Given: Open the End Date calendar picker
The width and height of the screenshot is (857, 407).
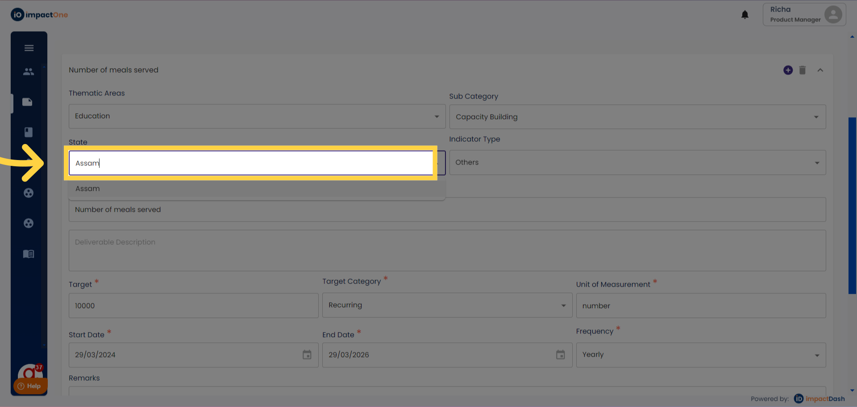Looking at the screenshot, I should click(560, 355).
